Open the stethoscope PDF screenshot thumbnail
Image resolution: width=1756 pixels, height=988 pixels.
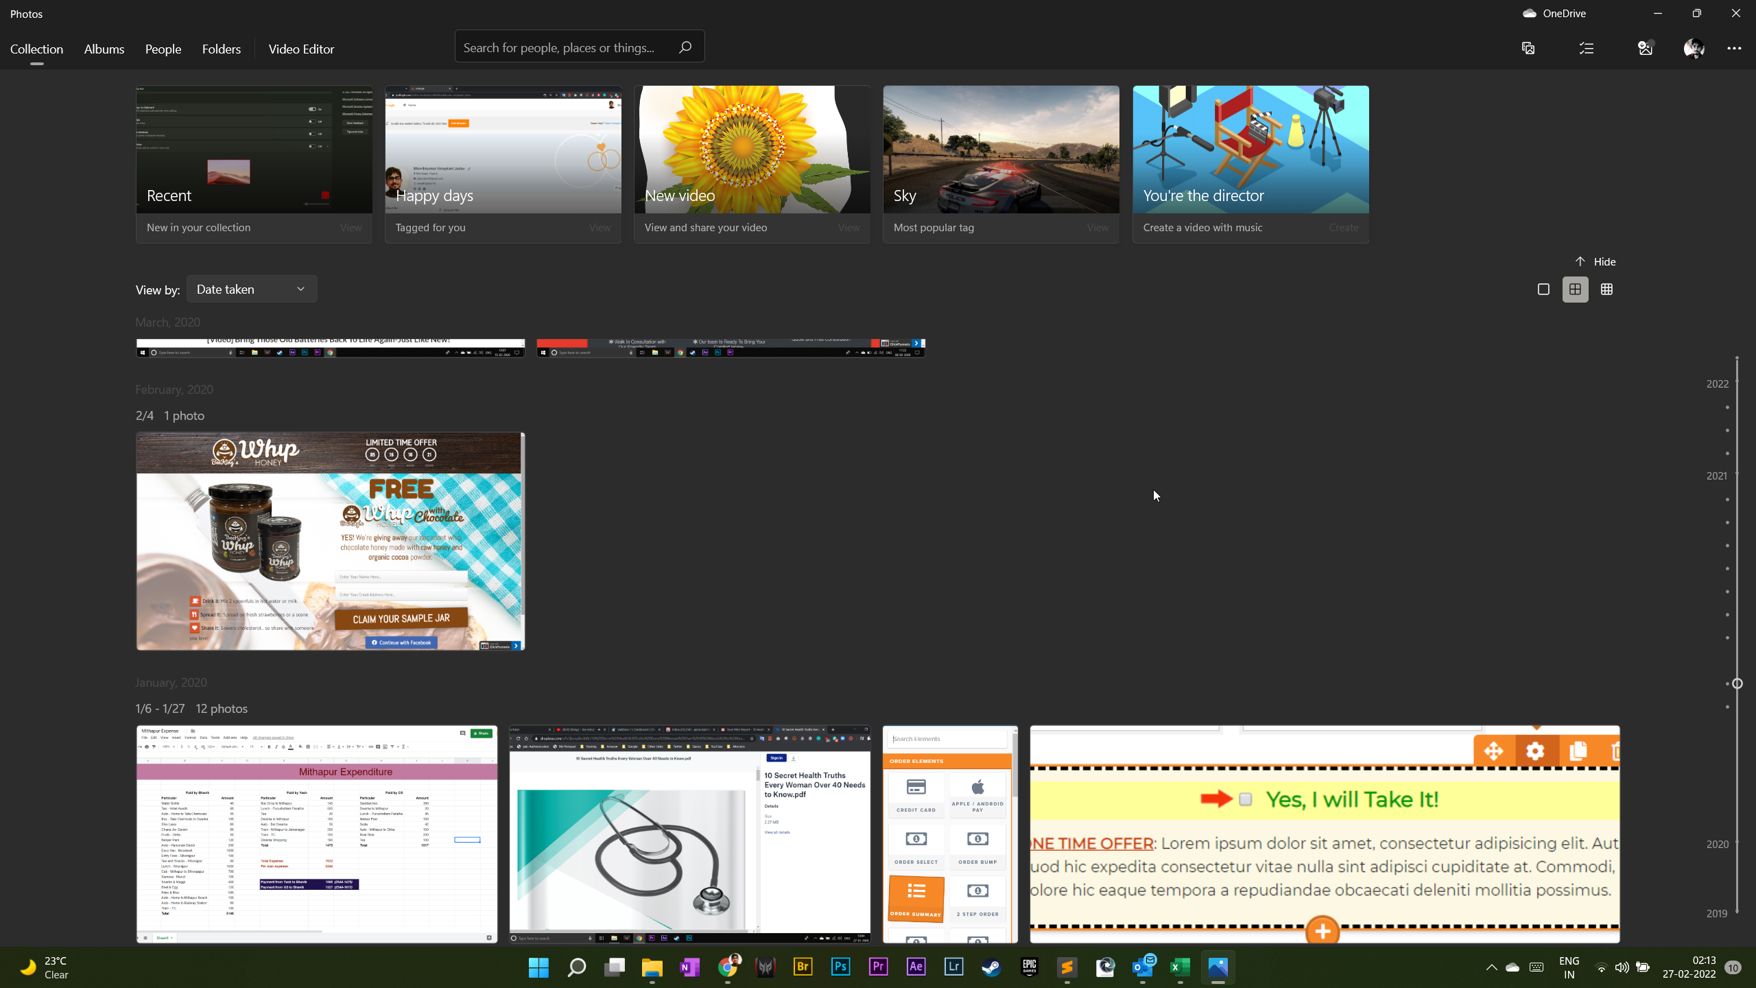coord(689,834)
